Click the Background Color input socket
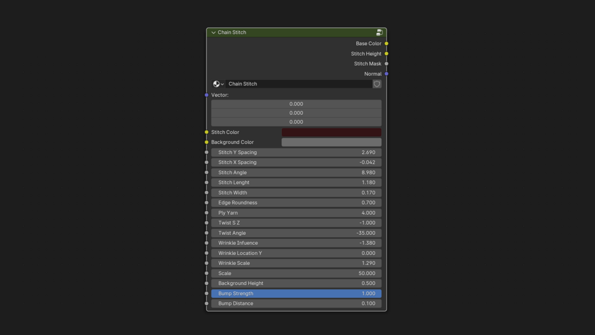The width and height of the screenshot is (595, 335). (x=207, y=142)
